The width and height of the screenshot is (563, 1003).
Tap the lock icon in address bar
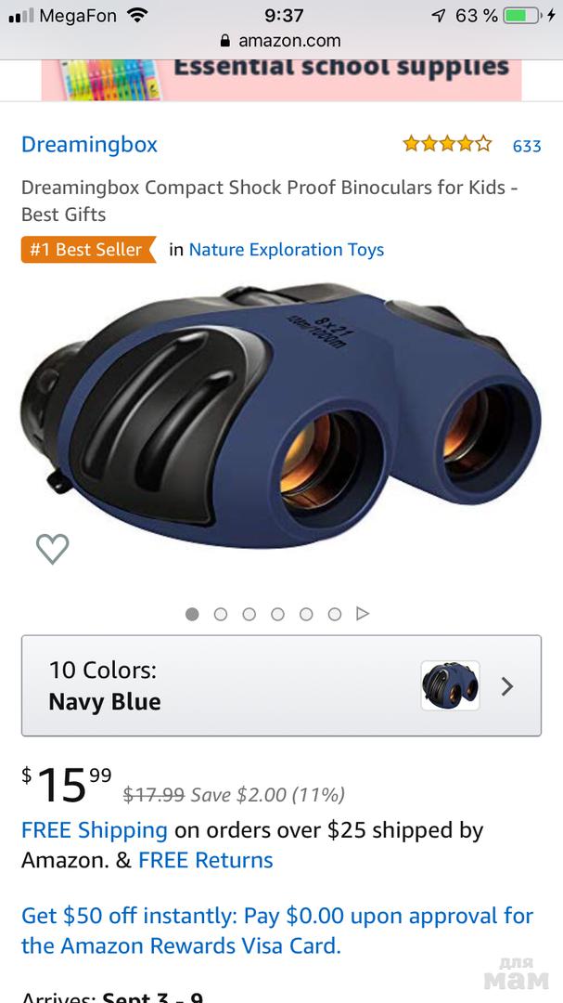coord(224,41)
